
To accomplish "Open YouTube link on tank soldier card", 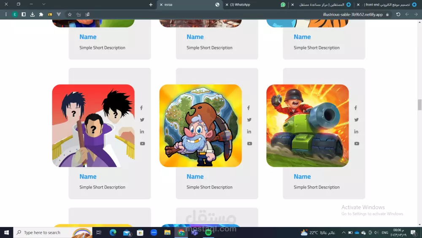I will tap(357, 143).
